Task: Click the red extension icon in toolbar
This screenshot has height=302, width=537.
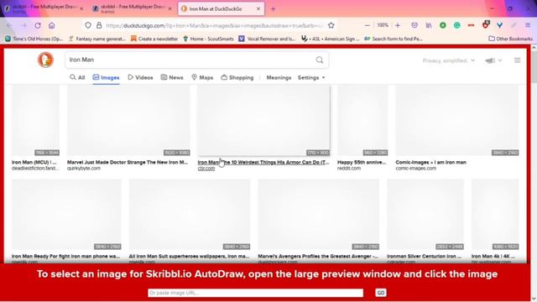Action: (x=472, y=25)
